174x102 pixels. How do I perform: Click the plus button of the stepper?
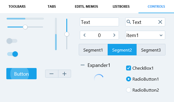[65, 73]
